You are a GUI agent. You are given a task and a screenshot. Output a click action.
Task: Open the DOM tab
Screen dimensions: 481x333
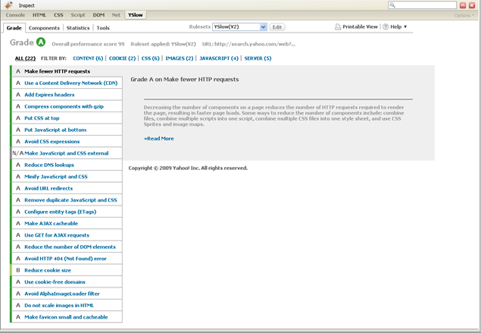point(98,14)
